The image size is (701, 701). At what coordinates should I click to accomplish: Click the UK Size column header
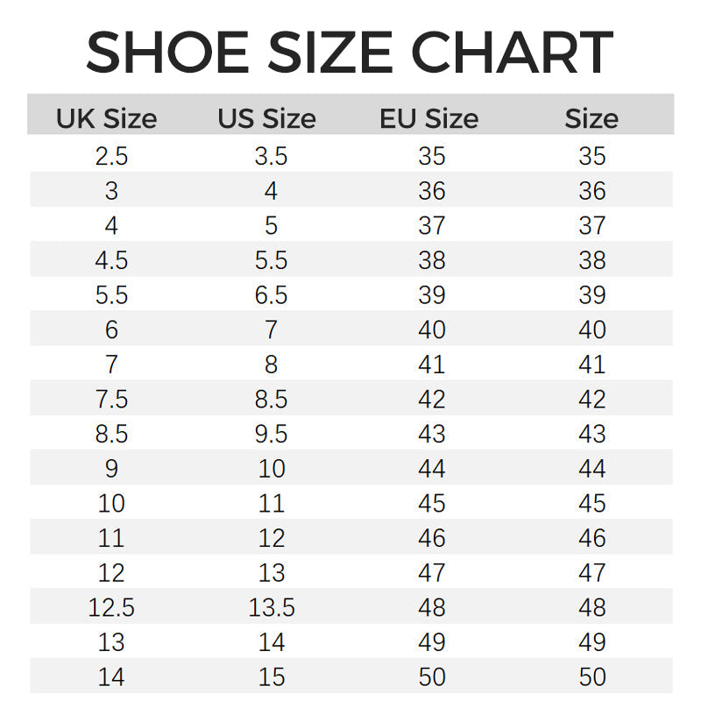106,118
